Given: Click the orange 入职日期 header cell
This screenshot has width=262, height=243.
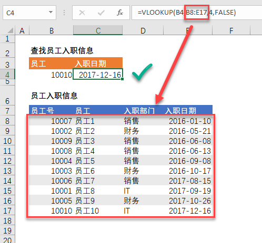Looking at the screenshot, I should click(98, 64).
